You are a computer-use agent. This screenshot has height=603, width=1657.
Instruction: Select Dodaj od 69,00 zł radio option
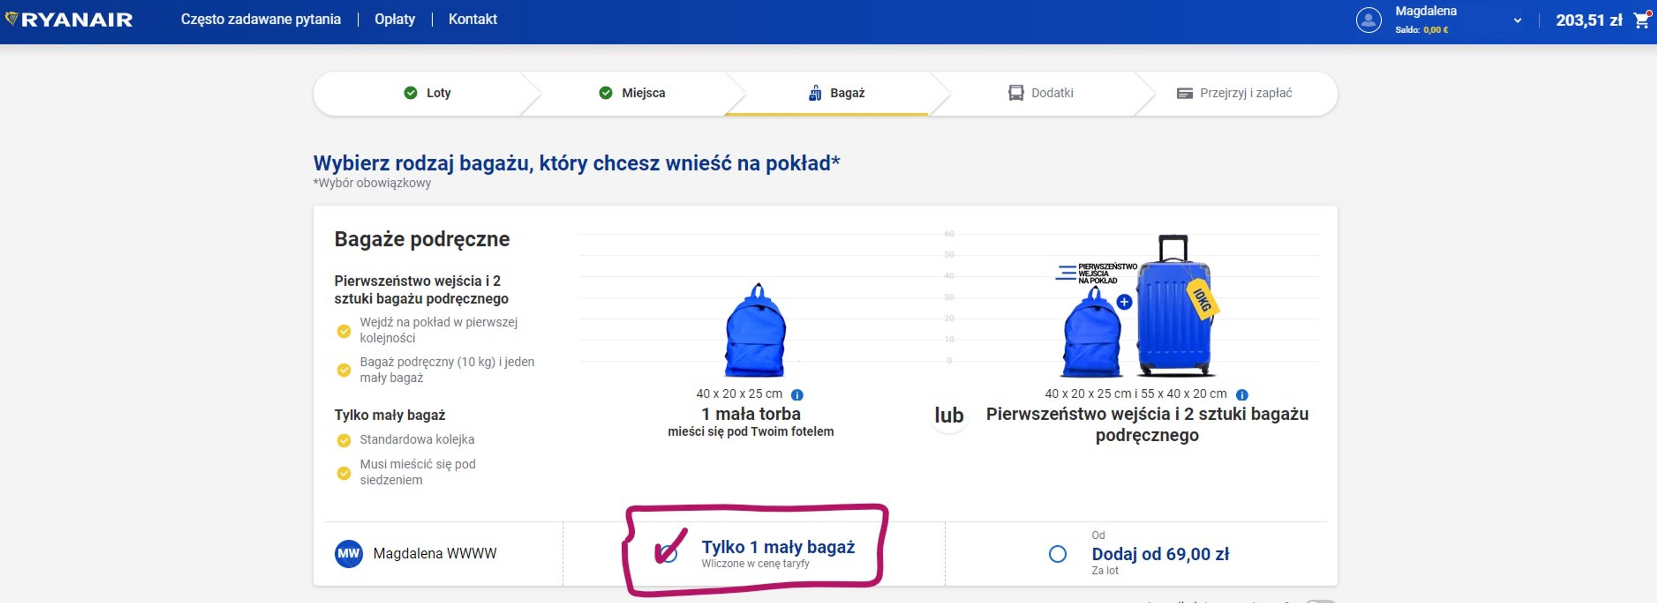point(1058,553)
